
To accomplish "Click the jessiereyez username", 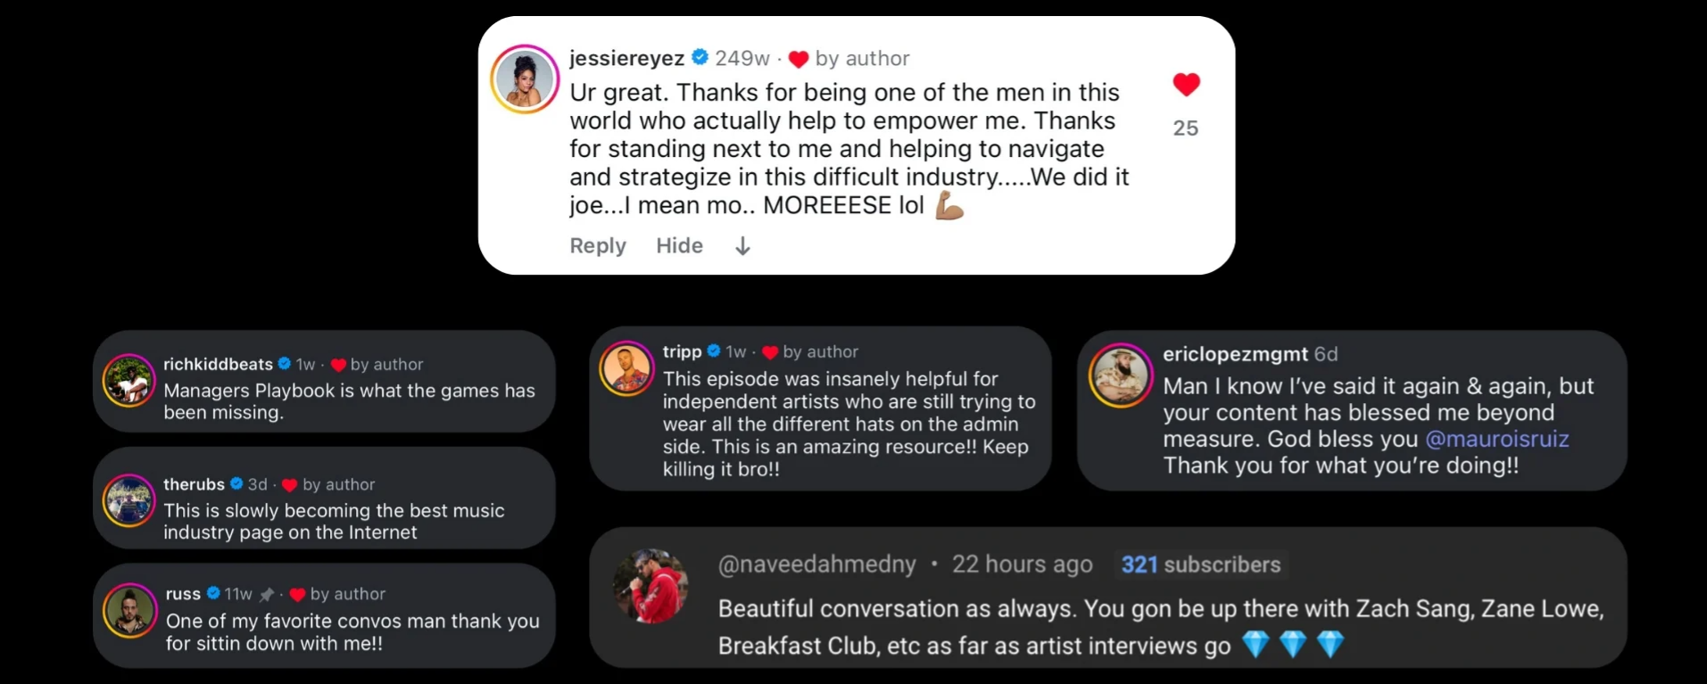I will point(626,59).
